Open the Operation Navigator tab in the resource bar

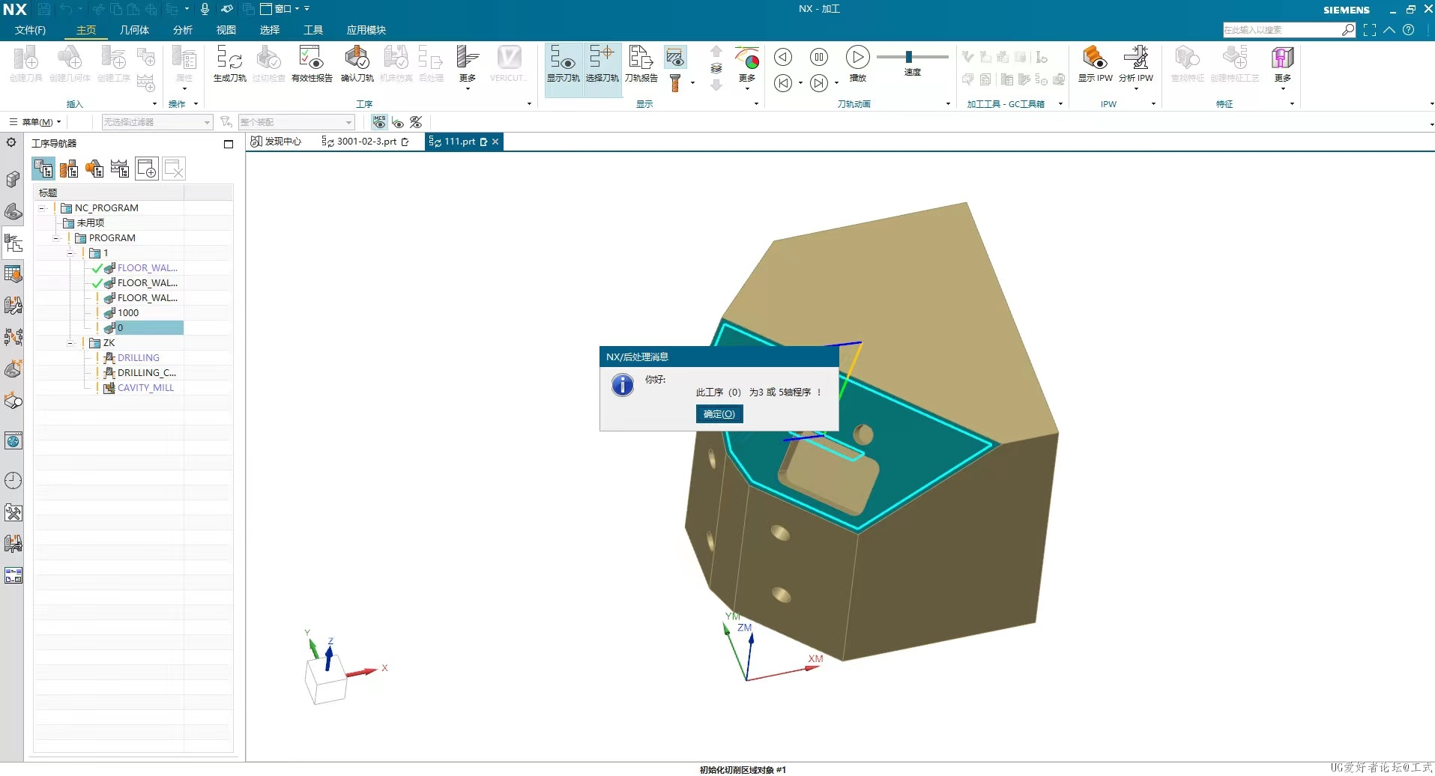tap(13, 243)
